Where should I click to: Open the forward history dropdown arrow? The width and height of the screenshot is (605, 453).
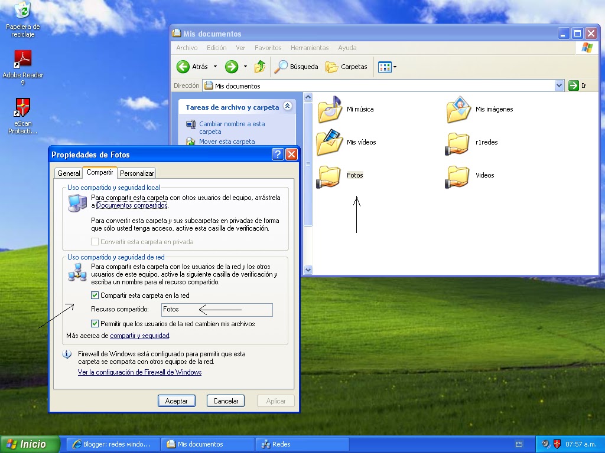[x=245, y=67]
